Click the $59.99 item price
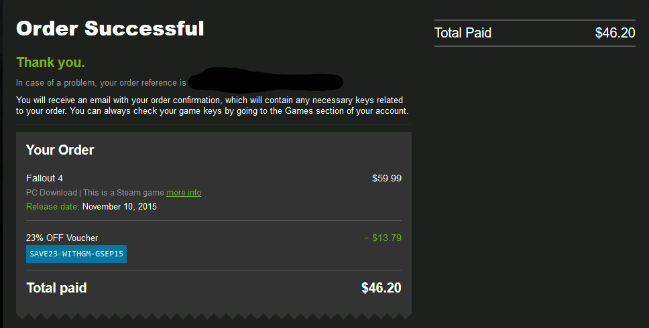This screenshot has width=649, height=328. 387,178
